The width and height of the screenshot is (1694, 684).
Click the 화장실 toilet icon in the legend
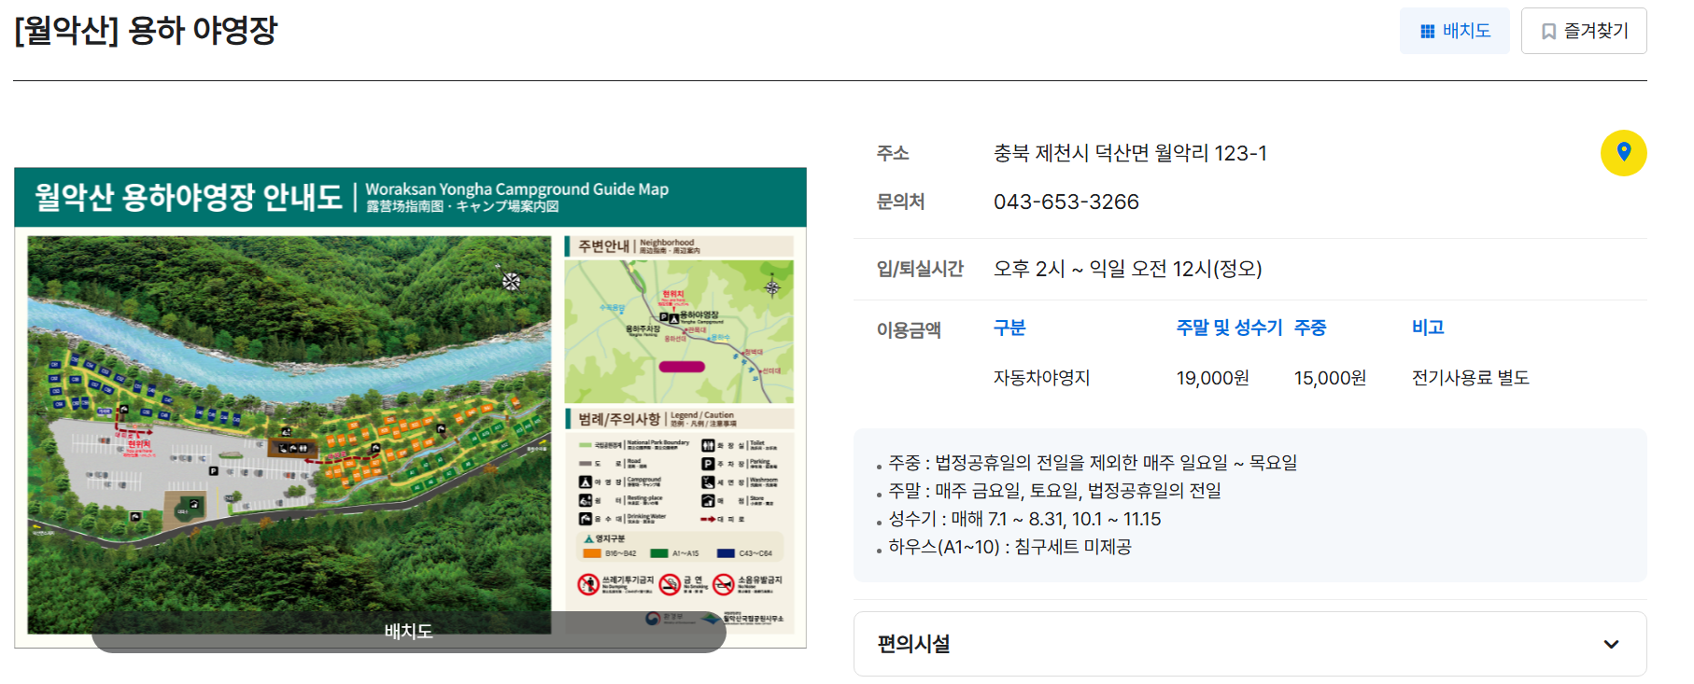tap(708, 446)
